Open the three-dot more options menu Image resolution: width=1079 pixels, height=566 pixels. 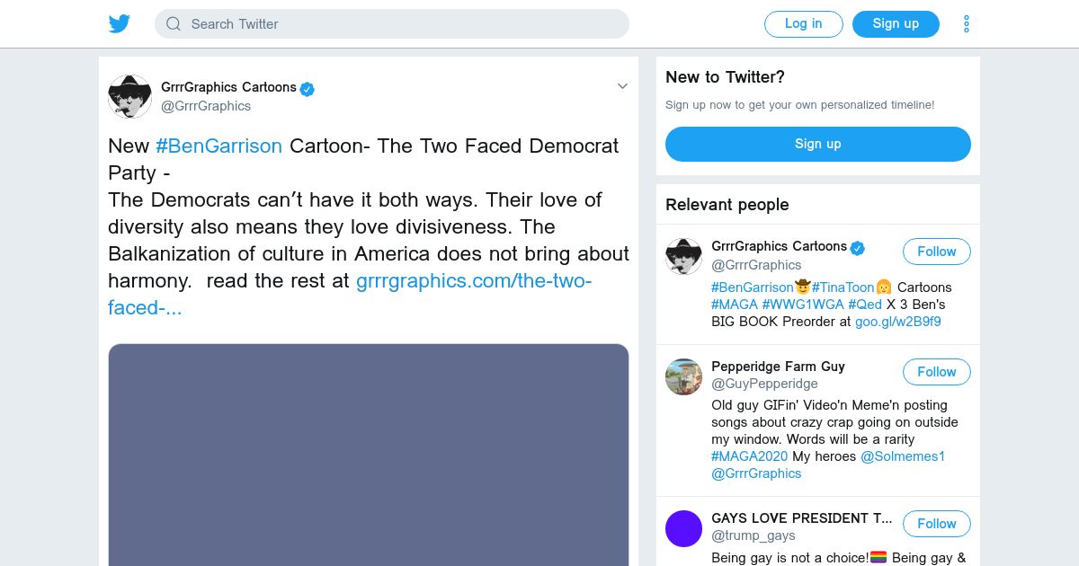click(x=966, y=24)
